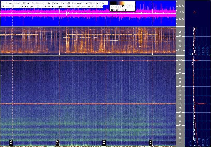Viewport: 211px width, 147px height.
Task: Click the 100 label on lower frequency axis
Action: pos(181,60)
